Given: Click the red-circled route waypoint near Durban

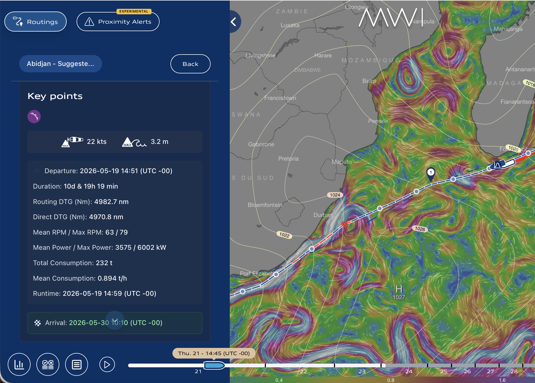Looking at the screenshot, I should (345, 224).
